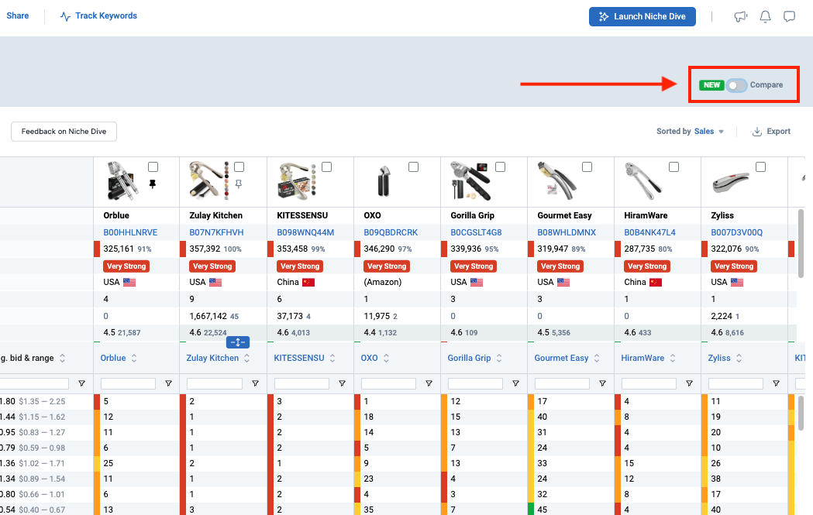Click the Orblue filter text field
813x515 pixels.
pos(128,383)
